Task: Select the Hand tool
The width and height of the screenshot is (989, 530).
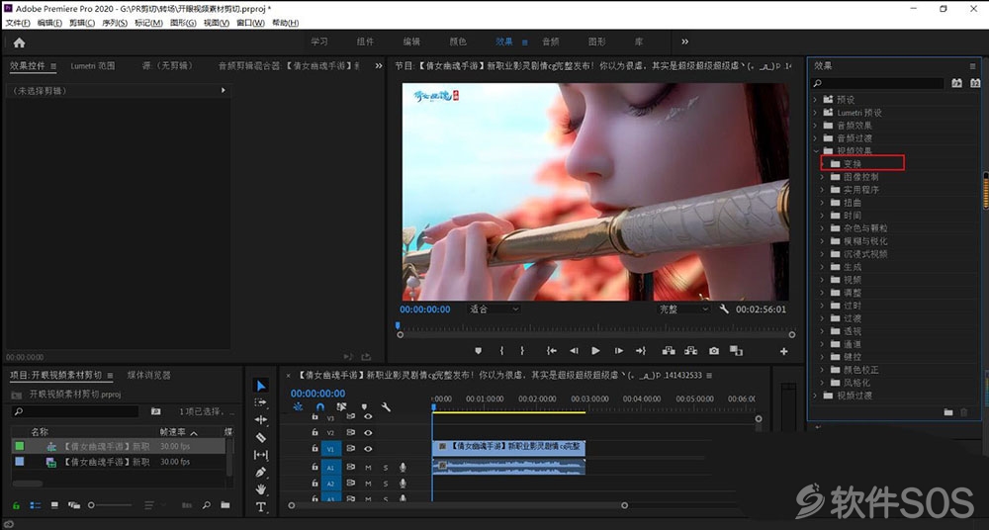Action: [260, 489]
